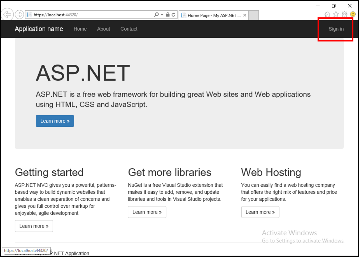
Task: Open the address bar dropdown arrow
Action: point(162,15)
